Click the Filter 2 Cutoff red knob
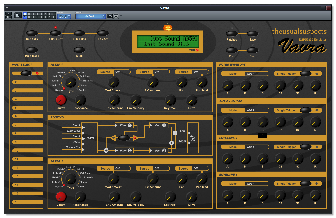The height and width of the screenshot is (218, 336). click(x=61, y=197)
